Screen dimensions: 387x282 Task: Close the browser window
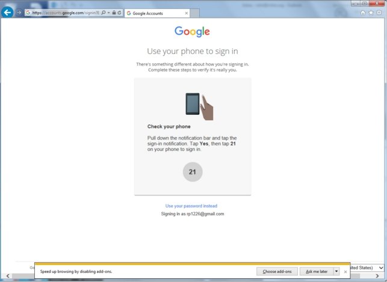[x=377, y=4]
